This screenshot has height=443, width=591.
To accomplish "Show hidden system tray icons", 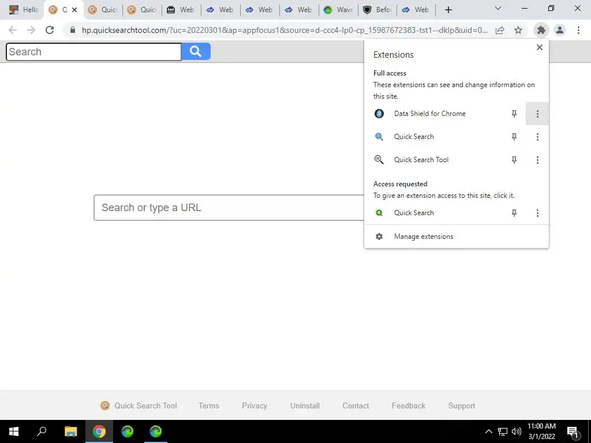I will (488, 431).
